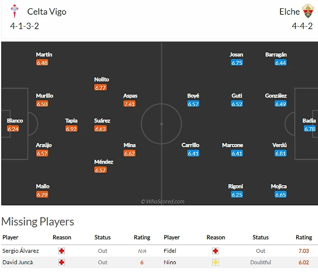Select player Nolito on the pitch
This screenshot has height=272, width=318.
tap(101, 80)
